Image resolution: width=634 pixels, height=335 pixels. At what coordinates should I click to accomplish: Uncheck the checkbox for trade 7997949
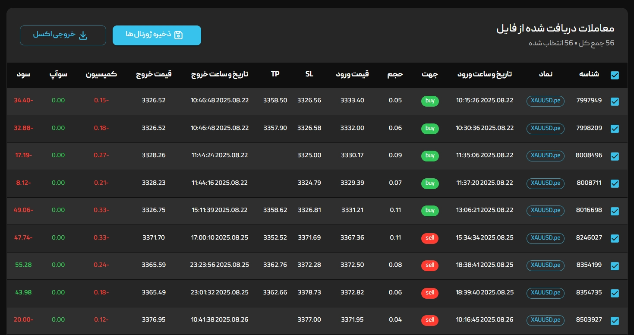coord(615,101)
